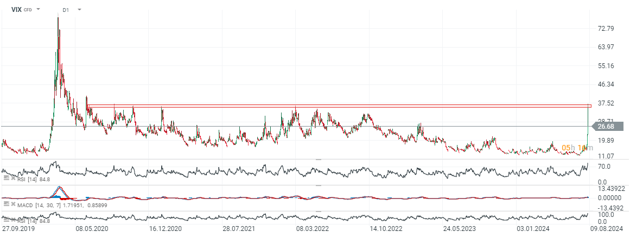Click the grey horizontal current price line
This screenshot has height=238, width=630.
point(271,127)
